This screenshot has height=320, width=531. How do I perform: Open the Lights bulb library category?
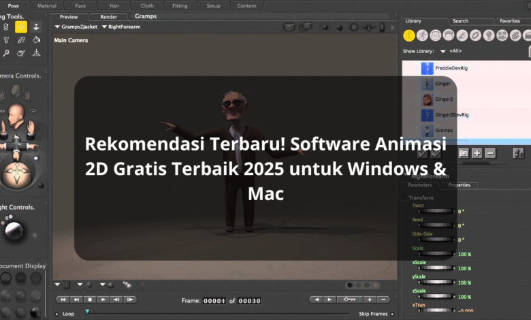tap(489, 35)
